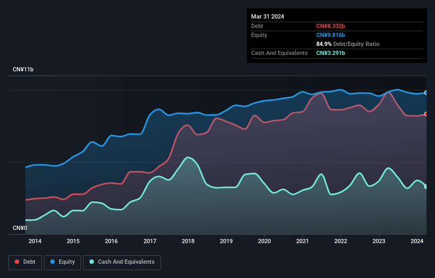Click the CN¥9.816b equity value

pos(331,35)
